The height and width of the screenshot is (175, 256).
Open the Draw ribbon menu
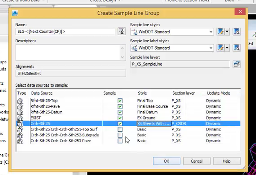232,1
